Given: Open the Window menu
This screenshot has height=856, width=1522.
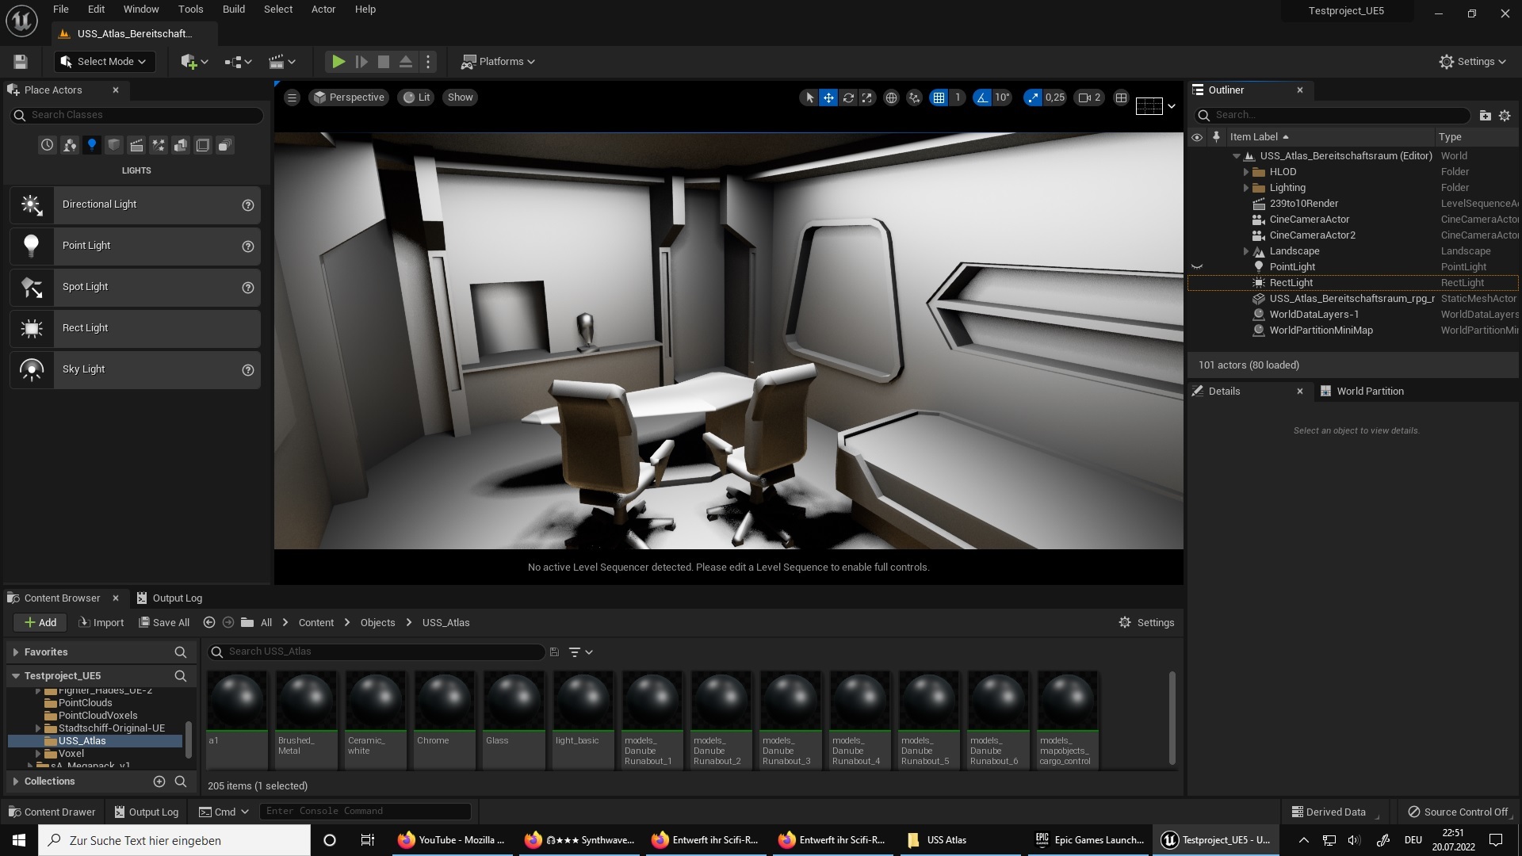Looking at the screenshot, I should [141, 9].
